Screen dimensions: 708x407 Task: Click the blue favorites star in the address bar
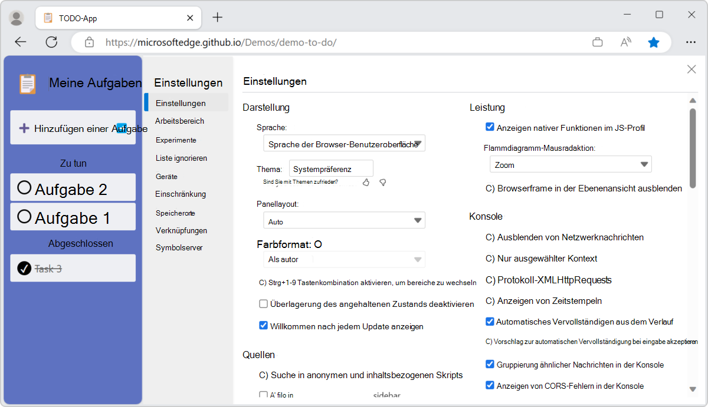[654, 42]
